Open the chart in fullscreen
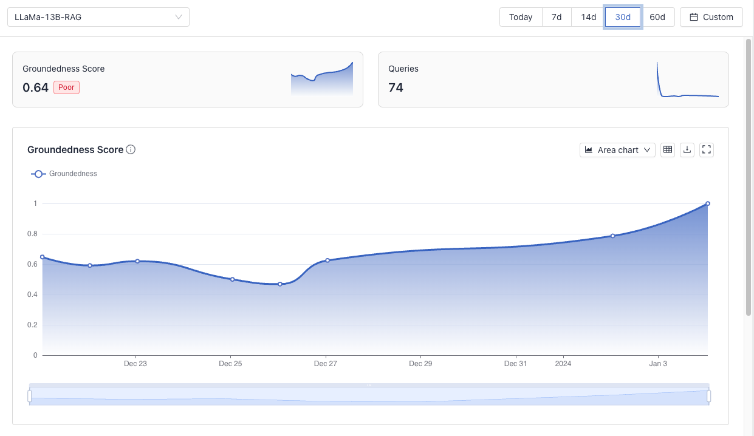 [x=707, y=150]
